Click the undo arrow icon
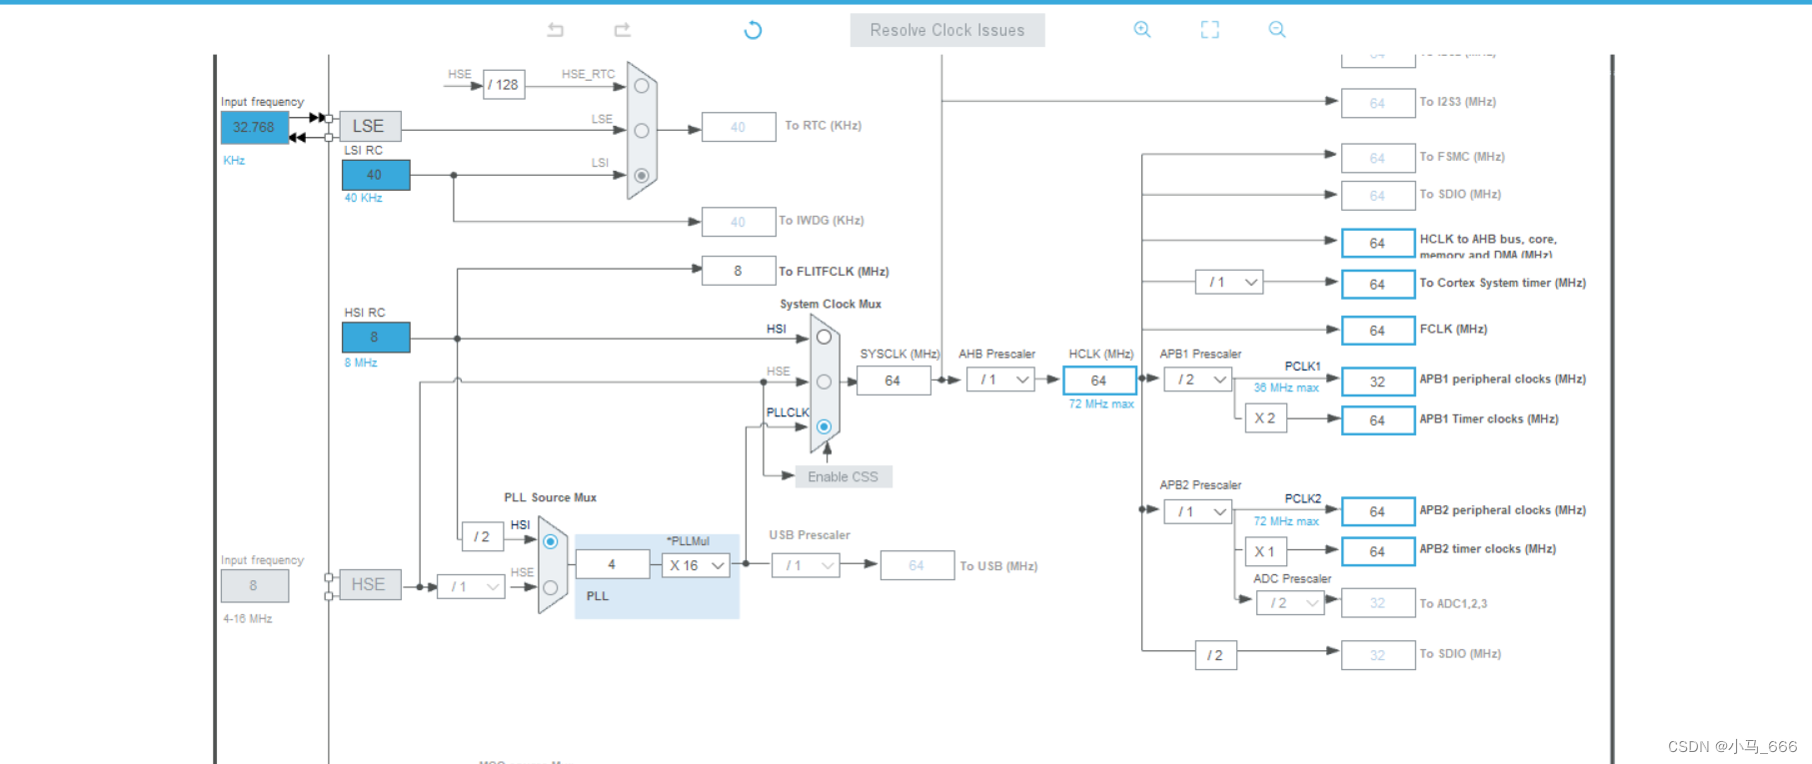Image resolution: width=1812 pixels, height=764 pixels. pyautogui.click(x=556, y=30)
